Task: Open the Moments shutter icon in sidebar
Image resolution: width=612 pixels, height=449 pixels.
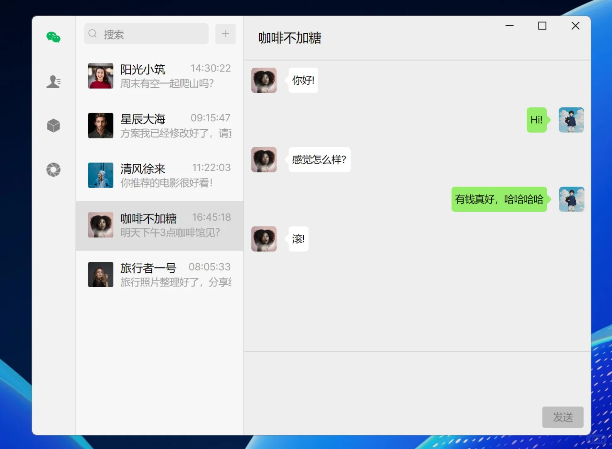Action: [x=54, y=170]
